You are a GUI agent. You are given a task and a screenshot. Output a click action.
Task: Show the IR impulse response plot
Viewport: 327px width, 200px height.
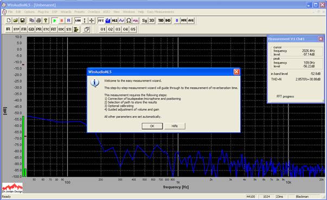[x=8, y=29]
